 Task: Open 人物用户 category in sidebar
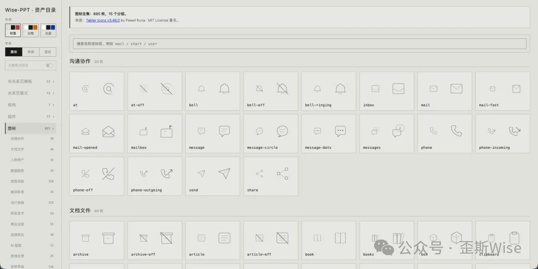pyautogui.click(x=31, y=160)
